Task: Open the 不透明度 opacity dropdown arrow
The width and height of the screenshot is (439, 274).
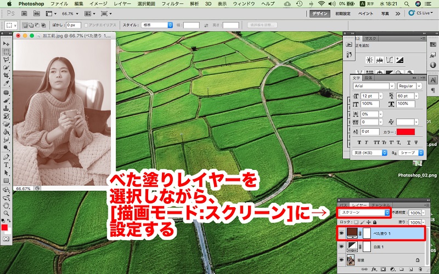Action: click(423, 213)
